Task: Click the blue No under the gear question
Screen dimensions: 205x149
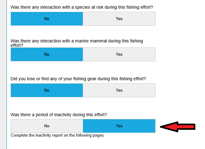Action: point(47,90)
